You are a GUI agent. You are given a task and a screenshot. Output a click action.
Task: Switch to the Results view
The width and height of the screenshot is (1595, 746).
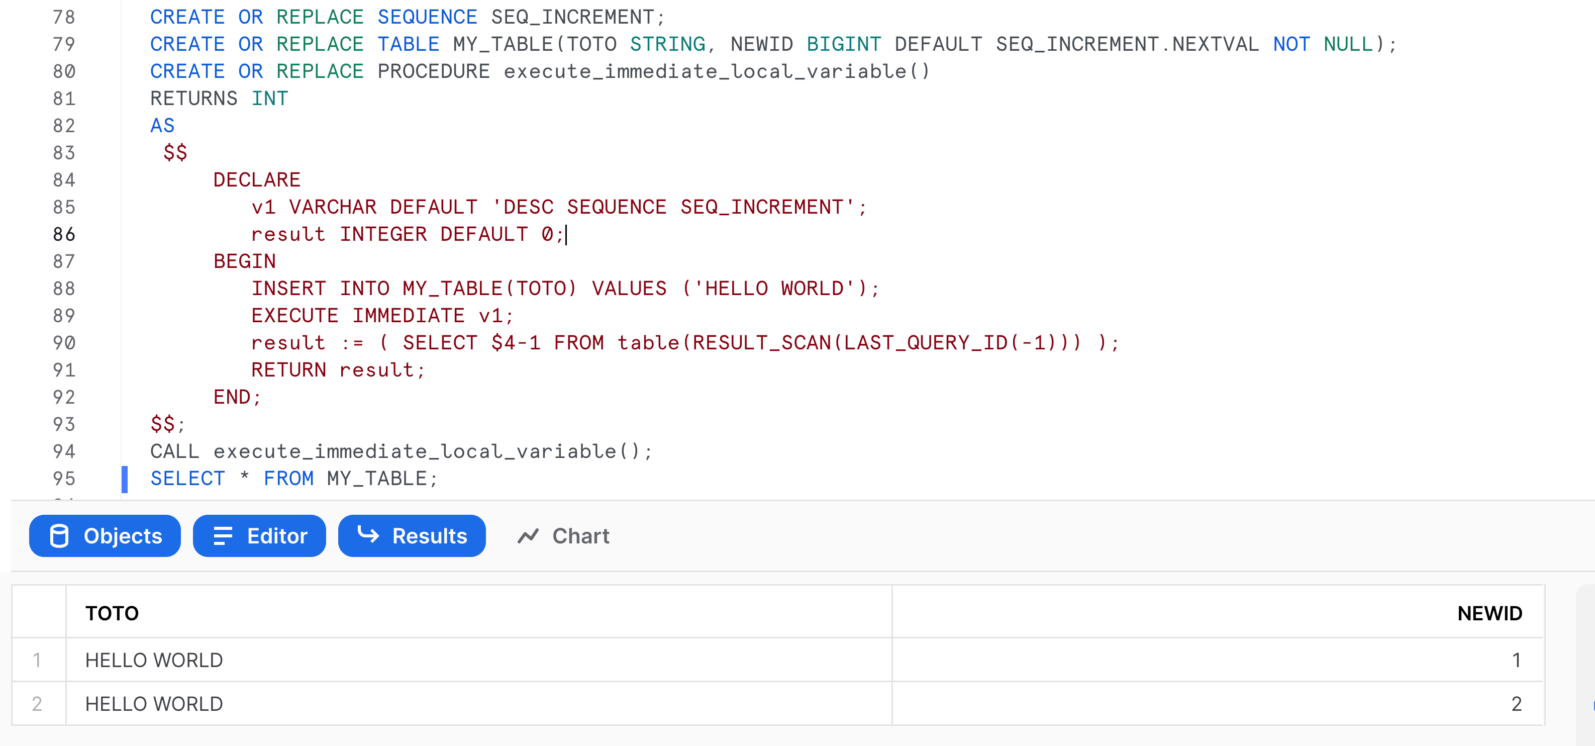[x=412, y=535]
